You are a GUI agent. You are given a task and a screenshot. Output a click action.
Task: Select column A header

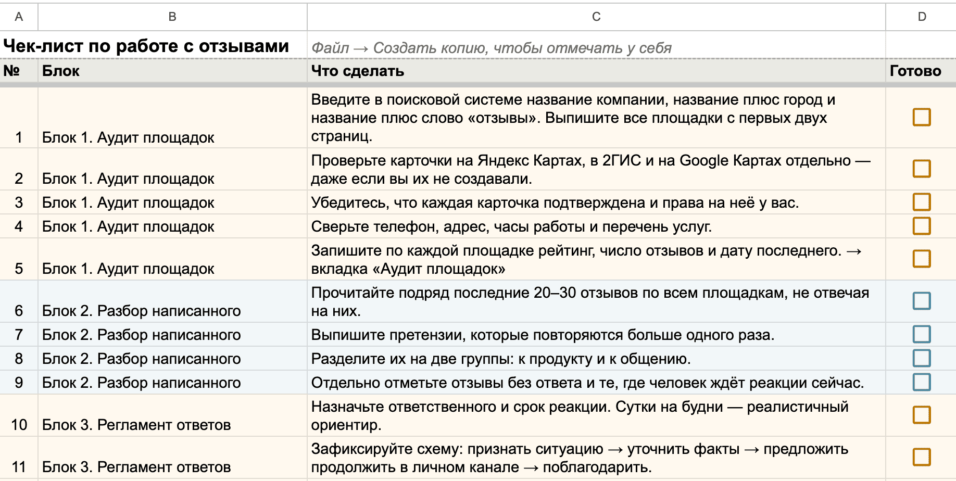pos(19,17)
